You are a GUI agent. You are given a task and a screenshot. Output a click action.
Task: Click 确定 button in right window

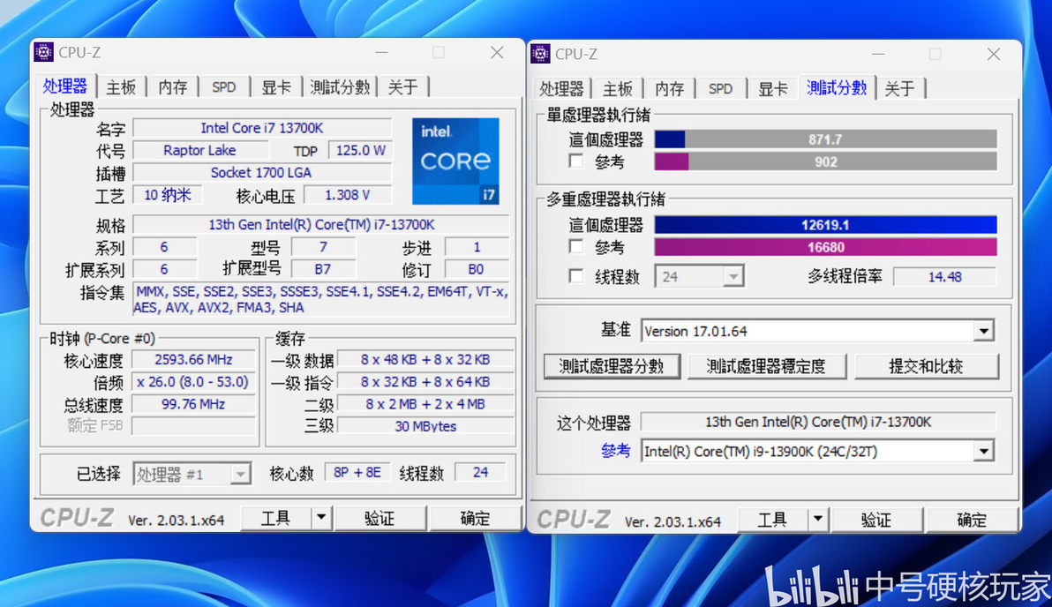972,519
